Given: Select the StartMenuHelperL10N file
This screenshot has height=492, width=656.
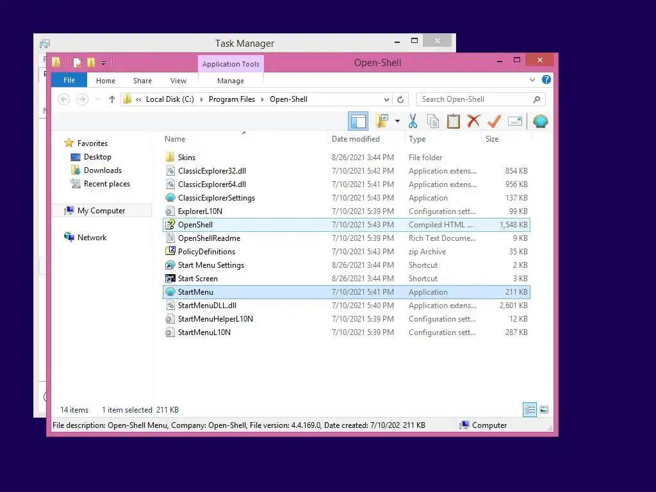Looking at the screenshot, I should click(347, 319).
